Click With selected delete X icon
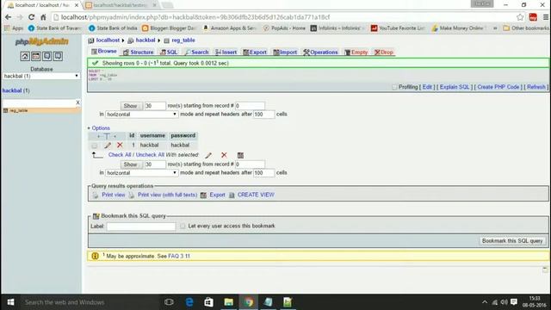 tap(224, 155)
